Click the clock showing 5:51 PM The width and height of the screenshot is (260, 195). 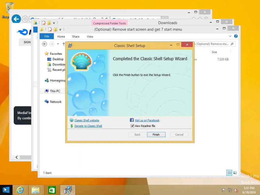point(249,188)
